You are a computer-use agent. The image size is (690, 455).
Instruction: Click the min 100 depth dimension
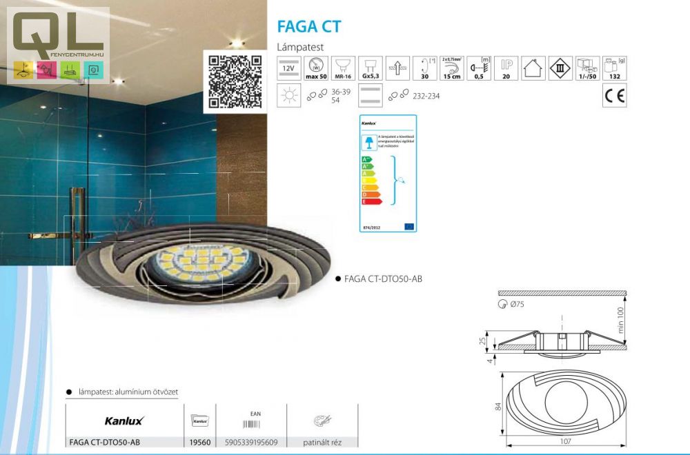(620, 320)
